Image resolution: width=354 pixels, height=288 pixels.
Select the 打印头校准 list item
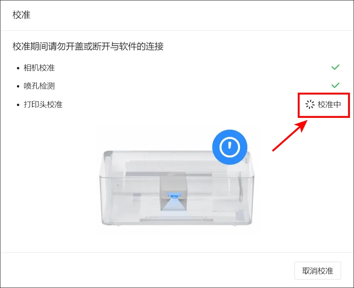click(x=43, y=104)
